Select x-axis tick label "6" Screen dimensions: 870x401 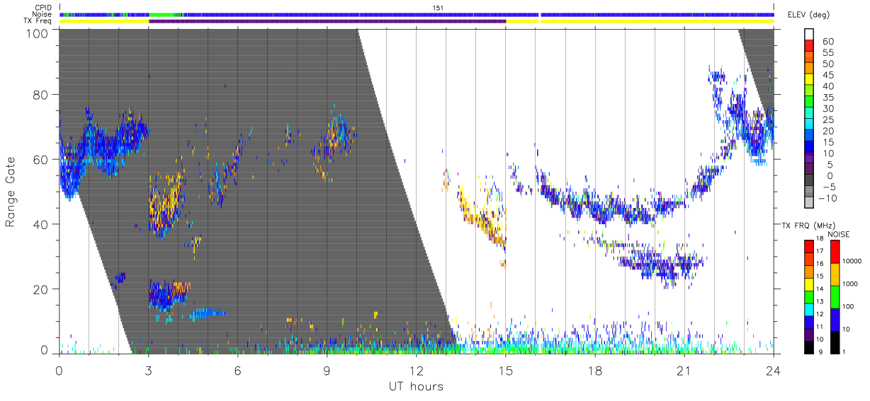(x=237, y=370)
